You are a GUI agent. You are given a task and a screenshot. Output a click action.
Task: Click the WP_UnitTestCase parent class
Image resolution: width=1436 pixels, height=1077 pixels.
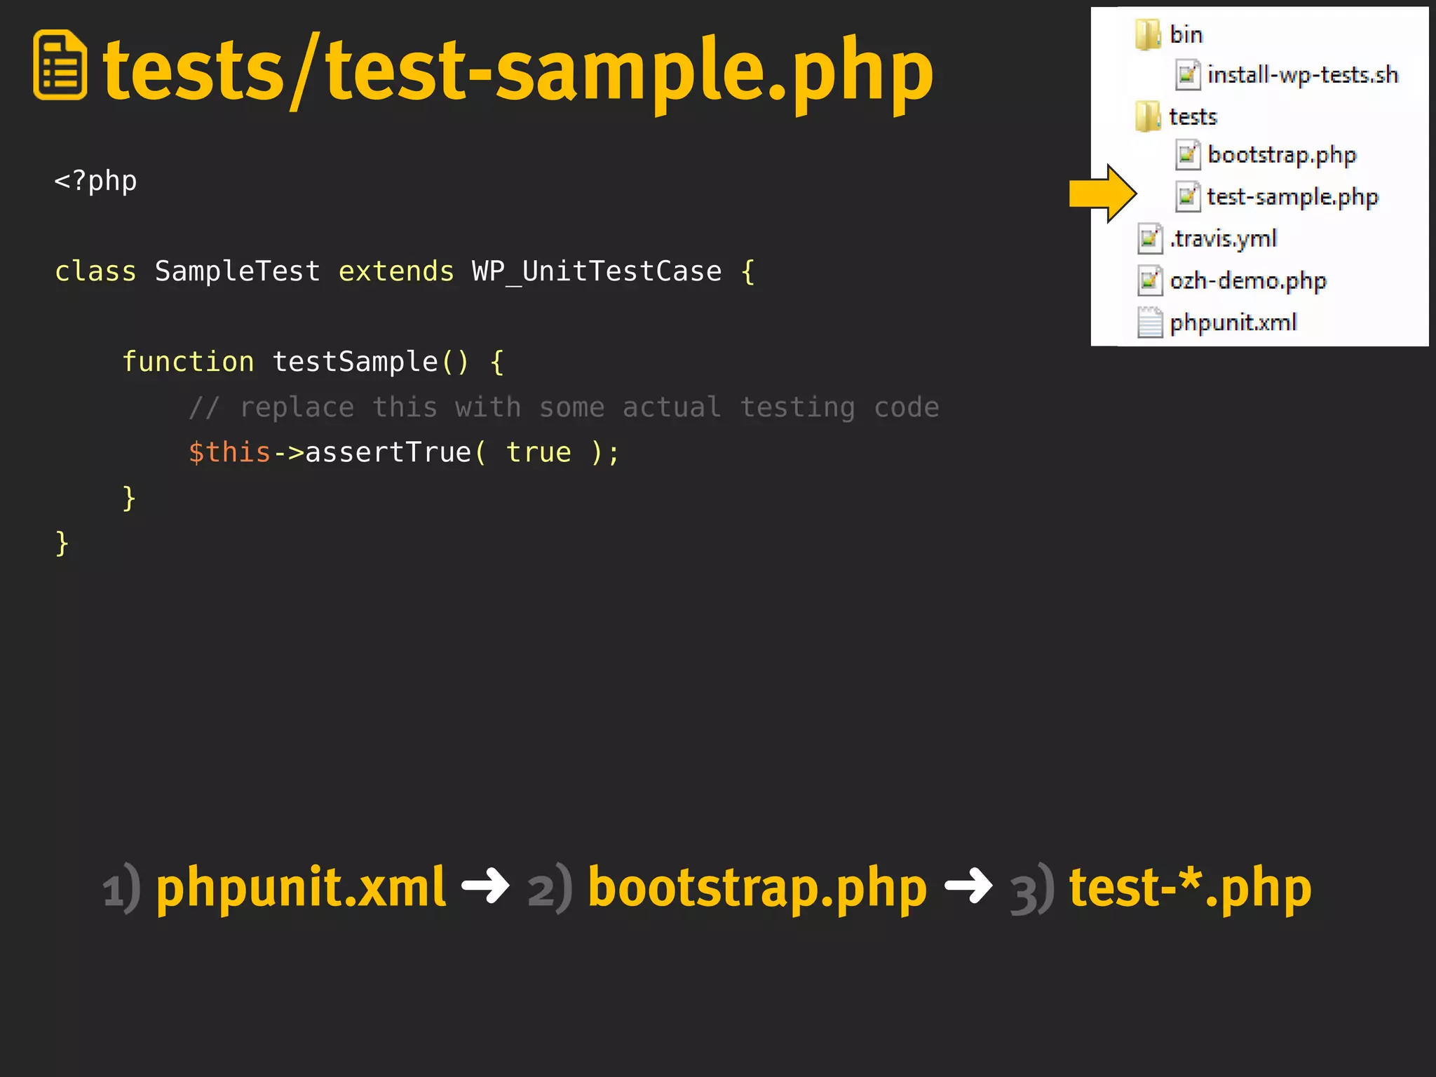point(597,271)
